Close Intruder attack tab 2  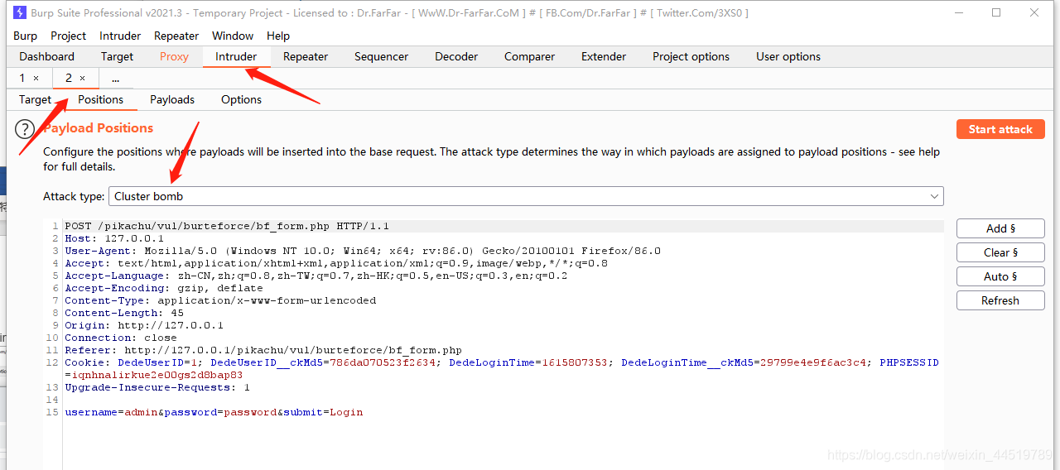pos(82,78)
